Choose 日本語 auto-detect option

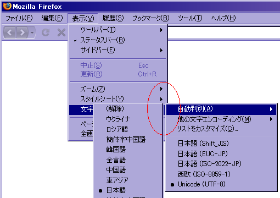click(128, 190)
